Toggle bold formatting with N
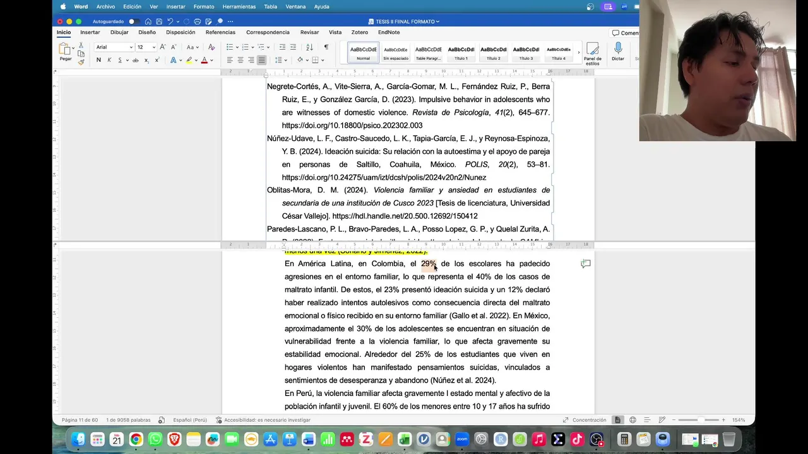The height and width of the screenshot is (454, 808). [98, 60]
